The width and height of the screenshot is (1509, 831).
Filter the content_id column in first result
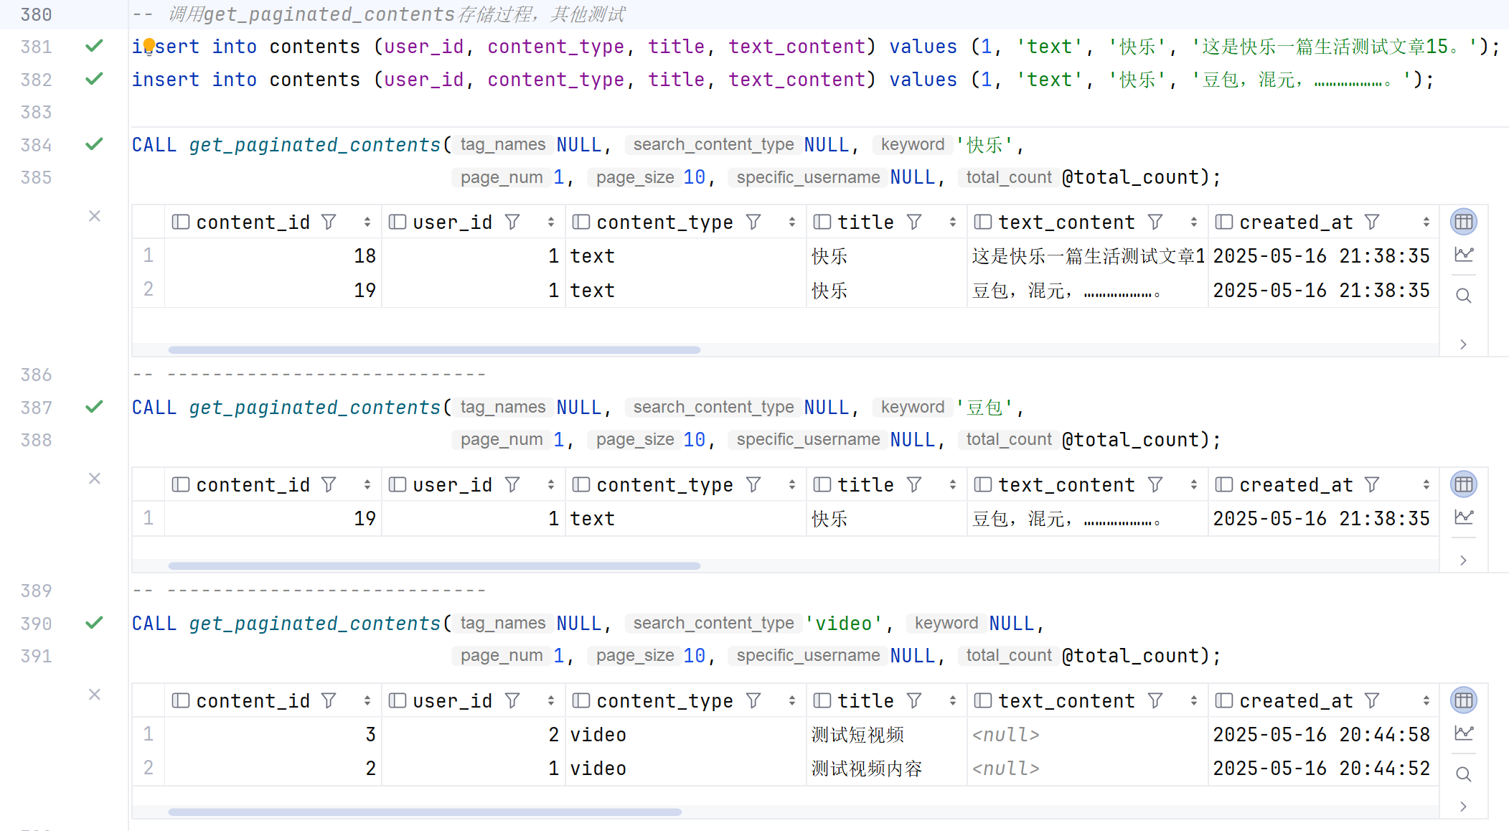tap(329, 222)
